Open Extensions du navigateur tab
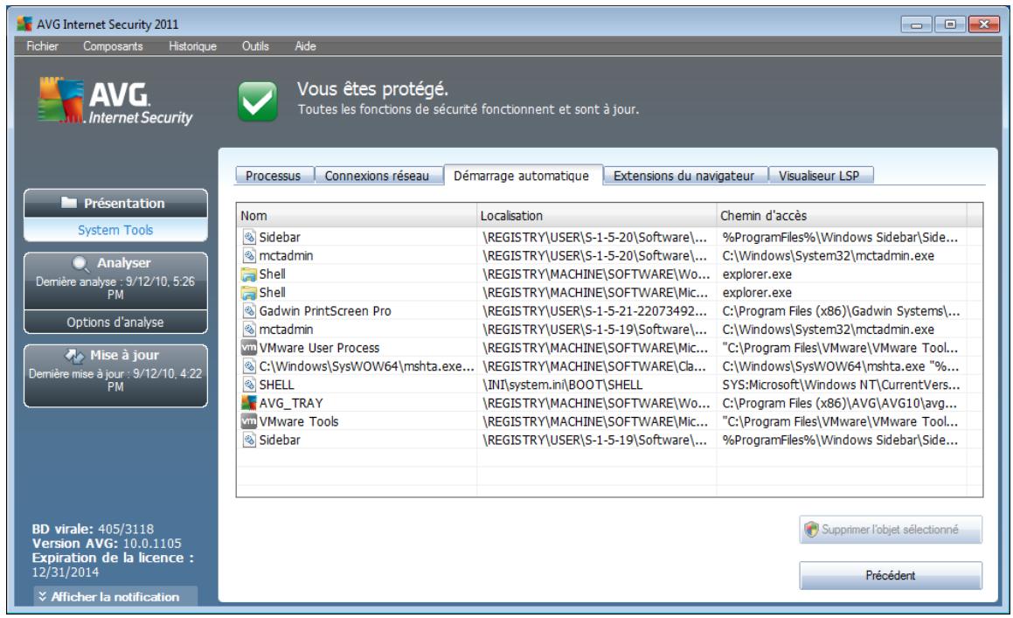Viewport: 1013px width, 618px height. point(683,175)
